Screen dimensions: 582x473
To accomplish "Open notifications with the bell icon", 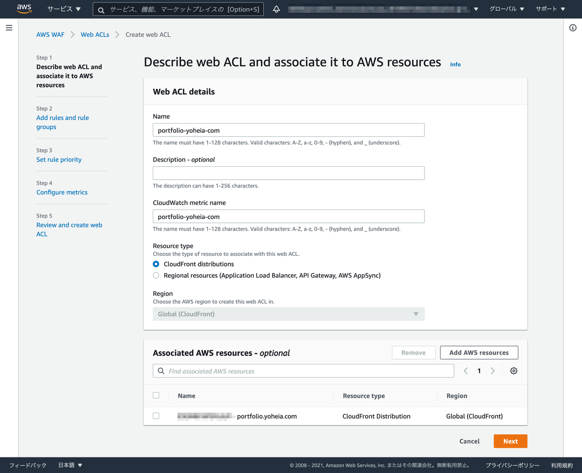I will pyautogui.click(x=276, y=9).
